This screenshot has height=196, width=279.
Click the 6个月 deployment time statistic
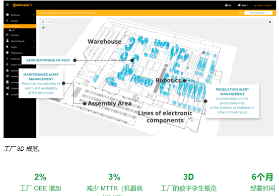click(262, 182)
